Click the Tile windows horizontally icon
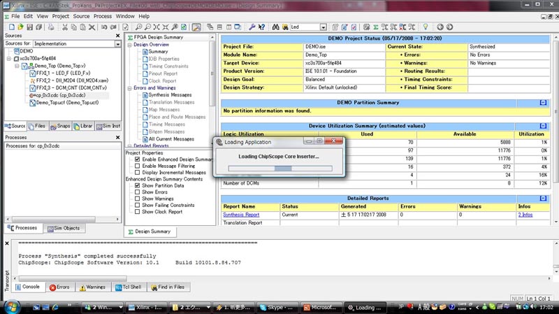559x314 pixels. (219, 27)
